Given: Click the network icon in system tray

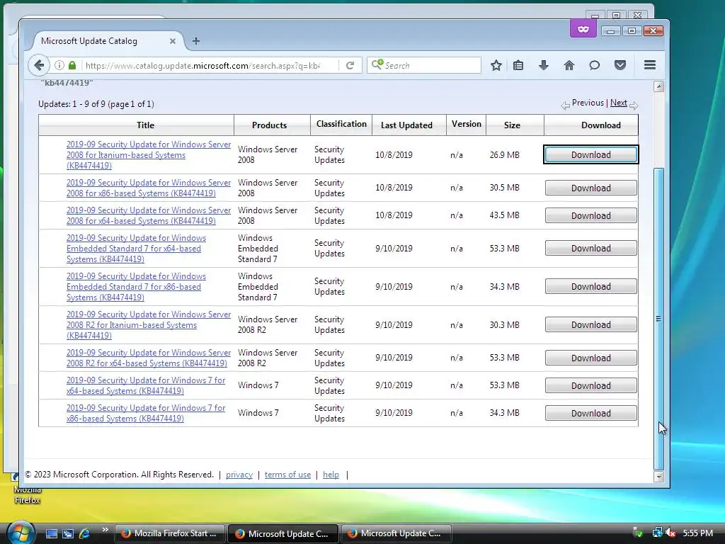Looking at the screenshot, I should coord(657,533).
